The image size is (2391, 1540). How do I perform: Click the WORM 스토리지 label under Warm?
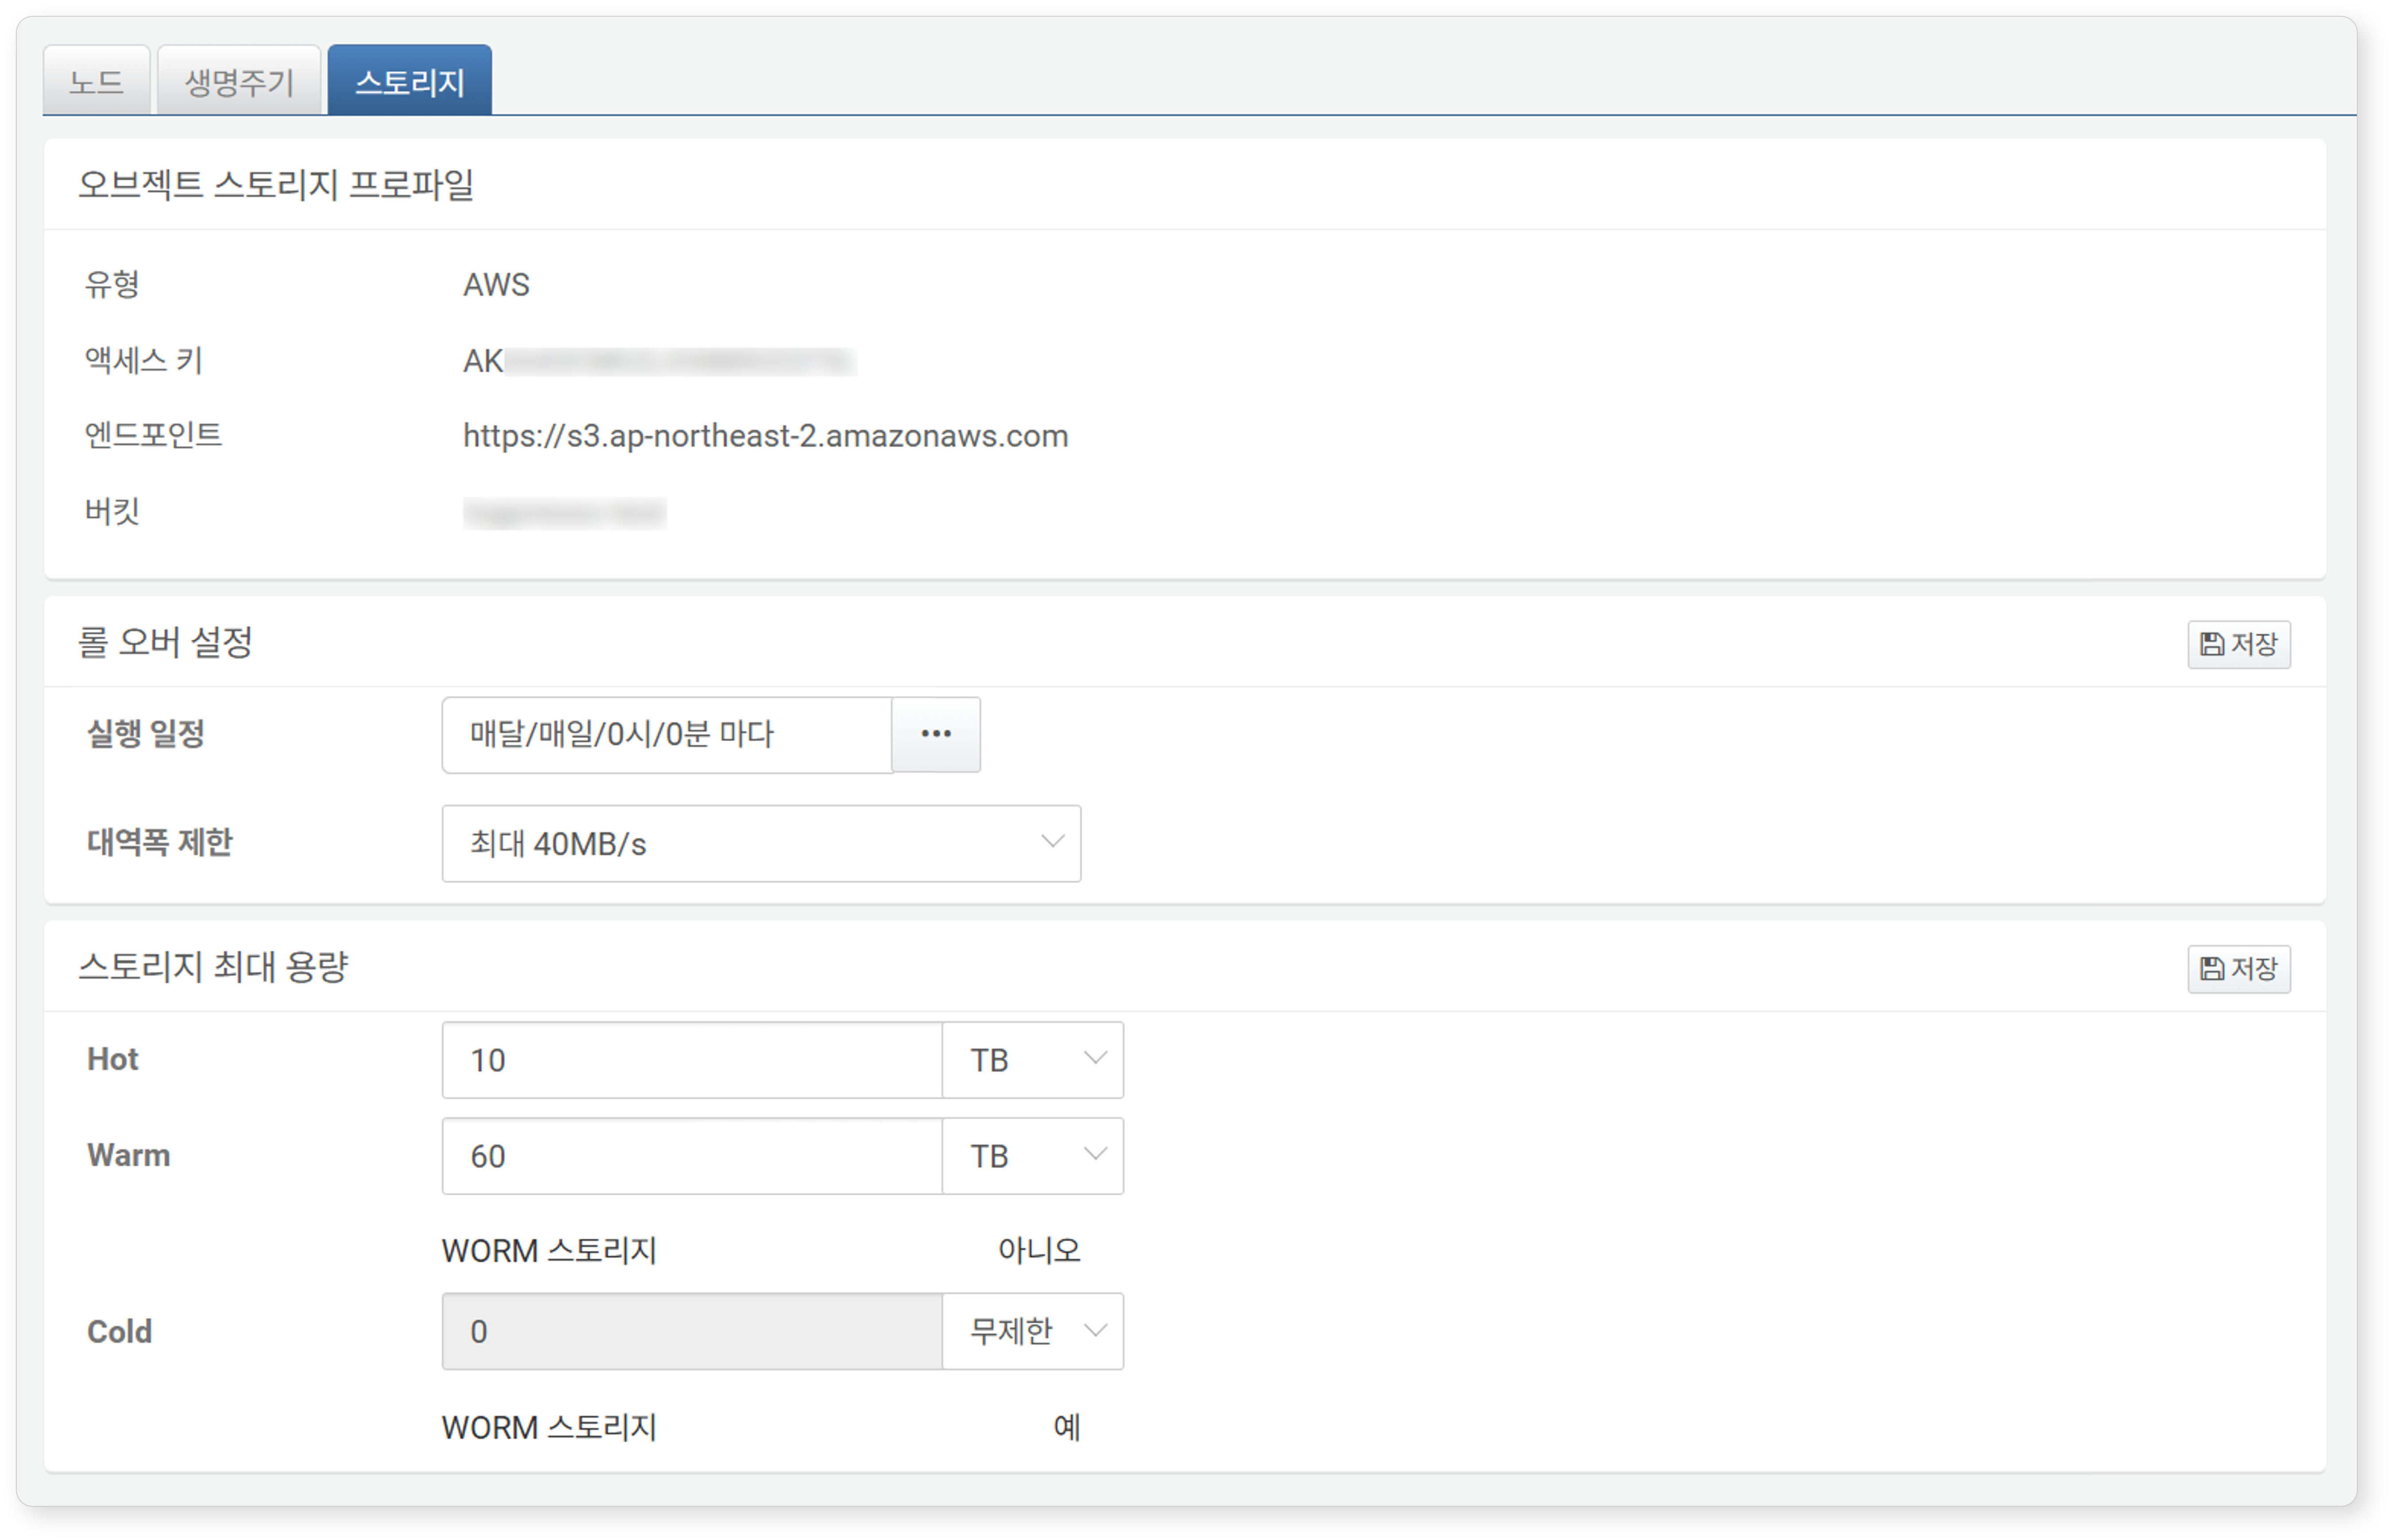tap(549, 1251)
